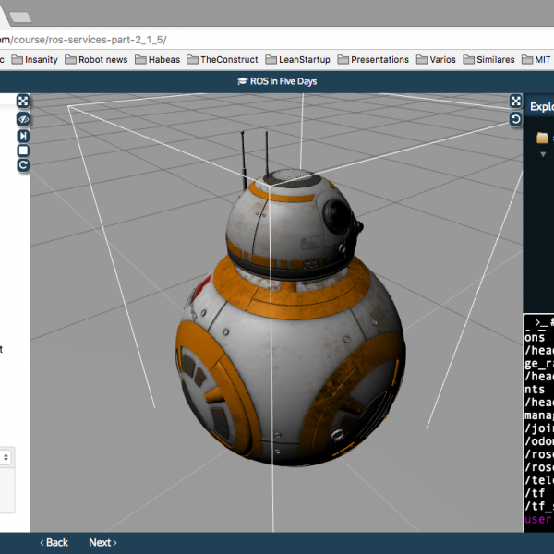
Task: Open TheConstruct bookmarks folder
Action: (223, 60)
